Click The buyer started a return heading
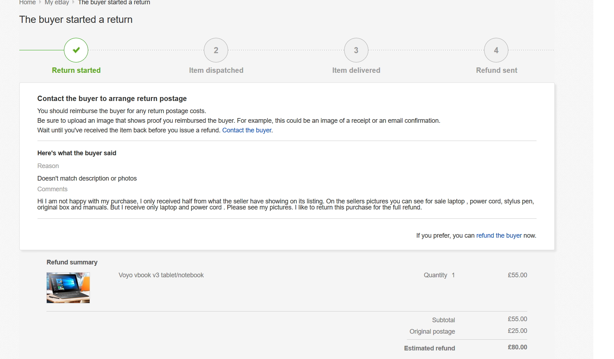Screen dimensions: 614x359 click(x=76, y=20)
